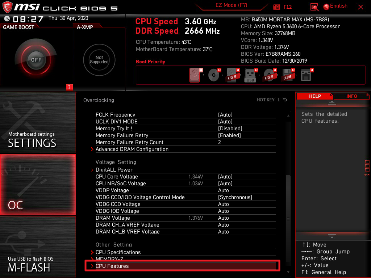
Task: Select the USB floppy boot device icon
Action: point(287,75)
